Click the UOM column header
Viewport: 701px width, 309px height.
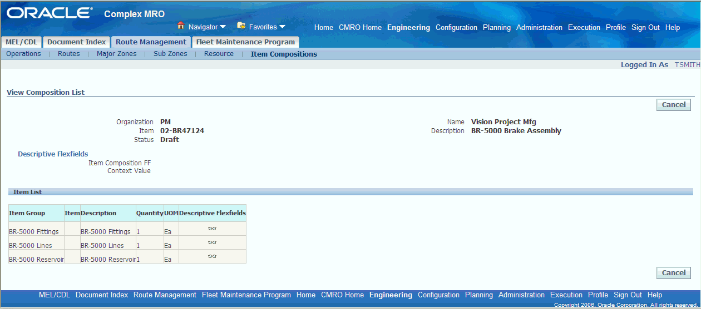171,213
